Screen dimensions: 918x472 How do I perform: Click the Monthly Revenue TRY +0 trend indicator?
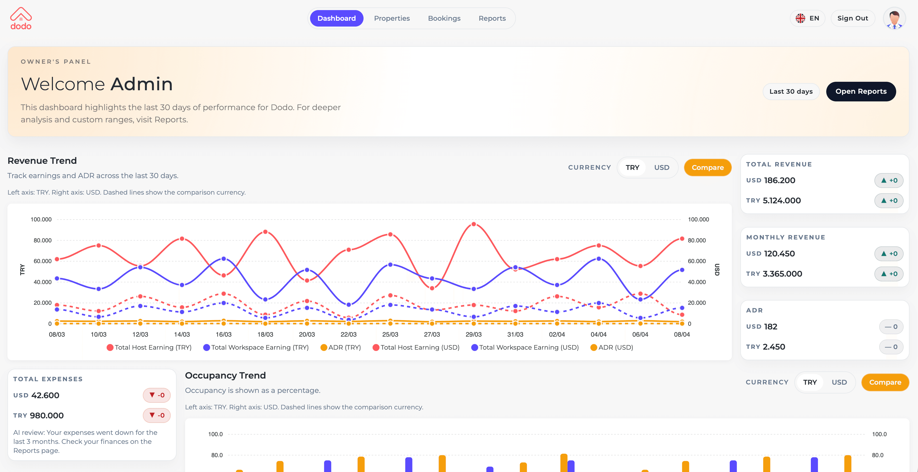(x=889, y=274)
